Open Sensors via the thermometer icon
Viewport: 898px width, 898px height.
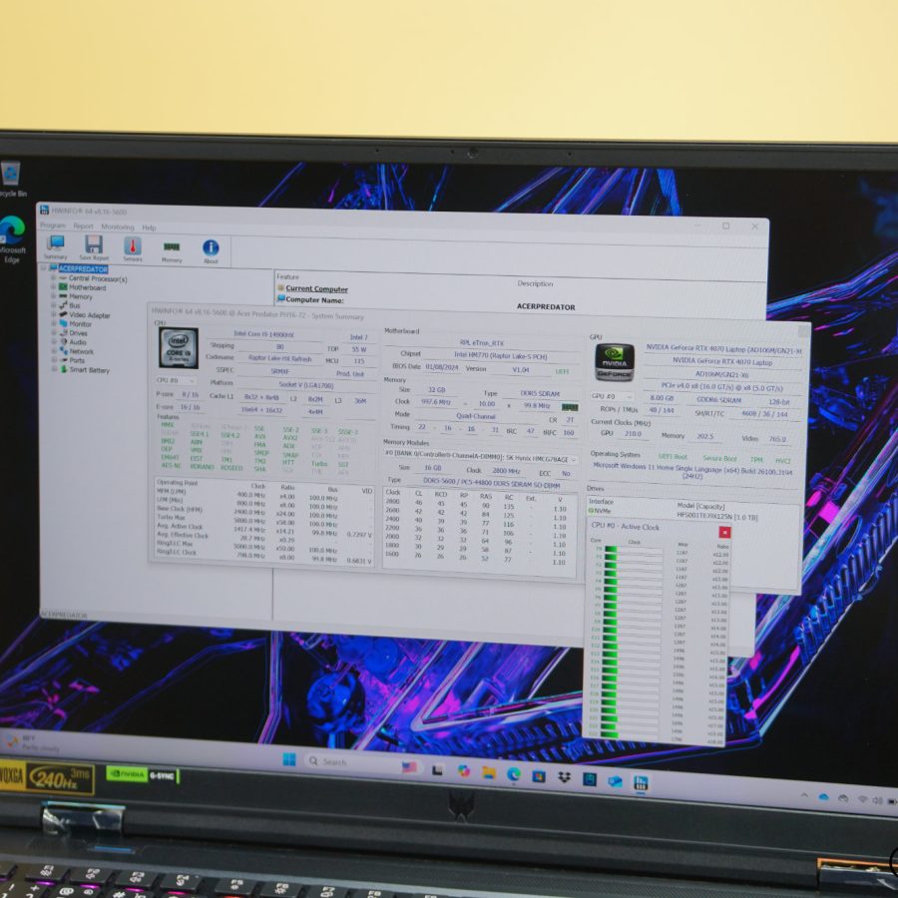[x=133, y=249]
